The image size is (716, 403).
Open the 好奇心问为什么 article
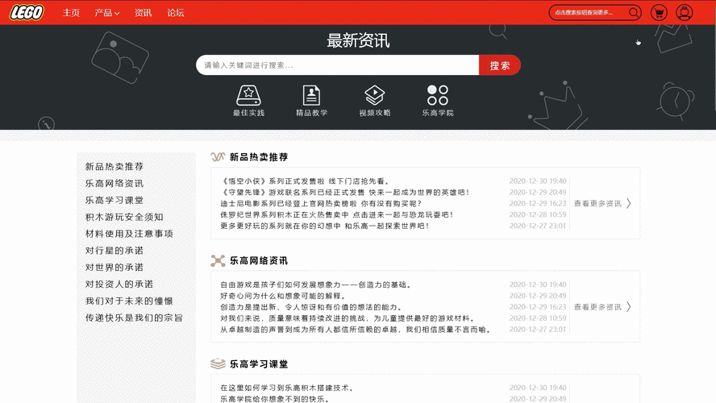(283, 296)
